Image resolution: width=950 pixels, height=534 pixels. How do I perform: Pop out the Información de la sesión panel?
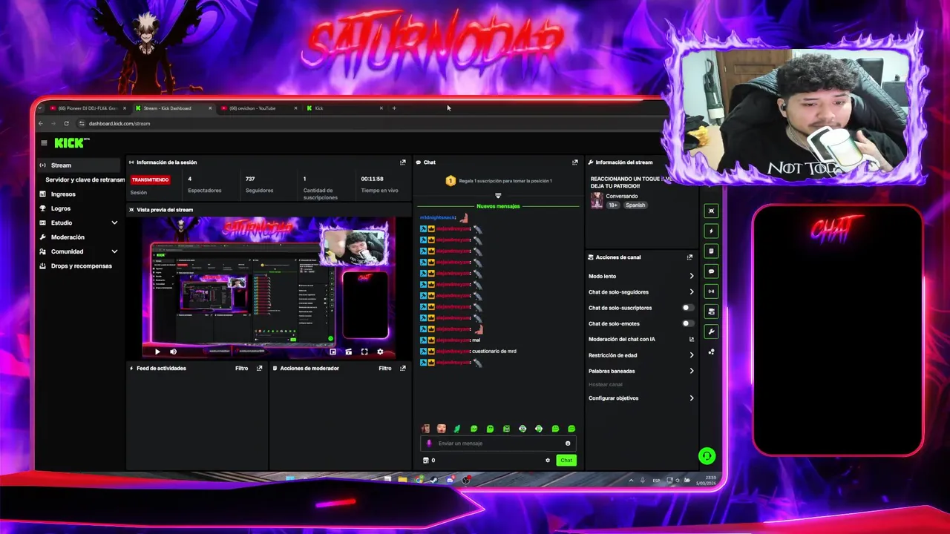click(x=403, y=162)
